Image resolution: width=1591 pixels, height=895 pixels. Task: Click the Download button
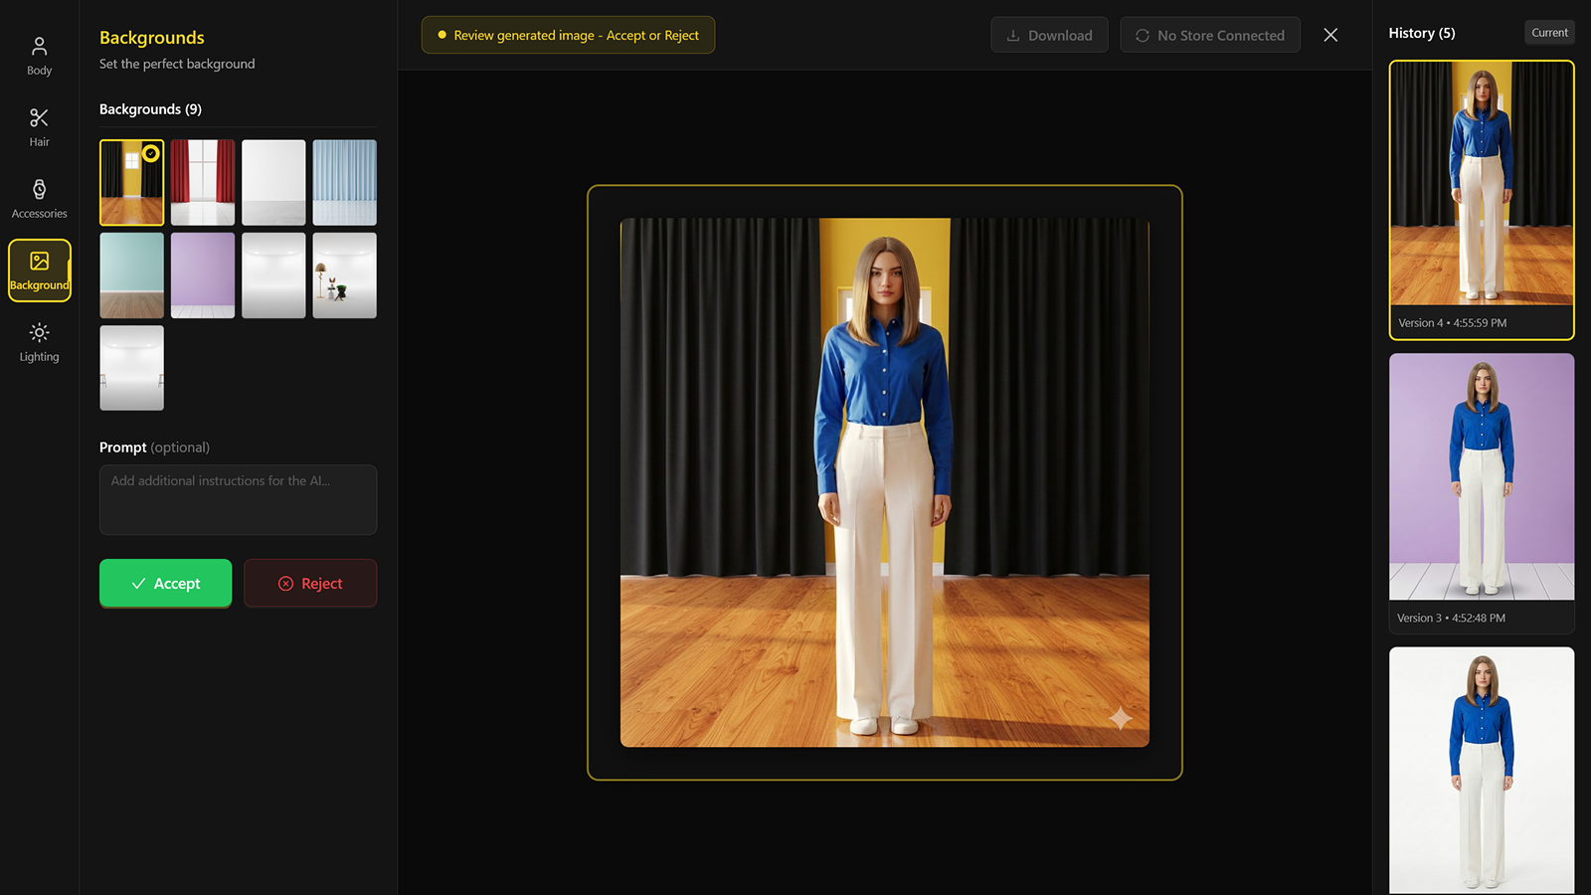1049,35
